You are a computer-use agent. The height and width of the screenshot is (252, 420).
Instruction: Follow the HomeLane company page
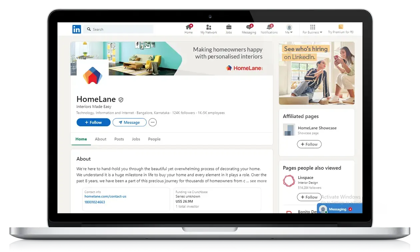point(93,122)
